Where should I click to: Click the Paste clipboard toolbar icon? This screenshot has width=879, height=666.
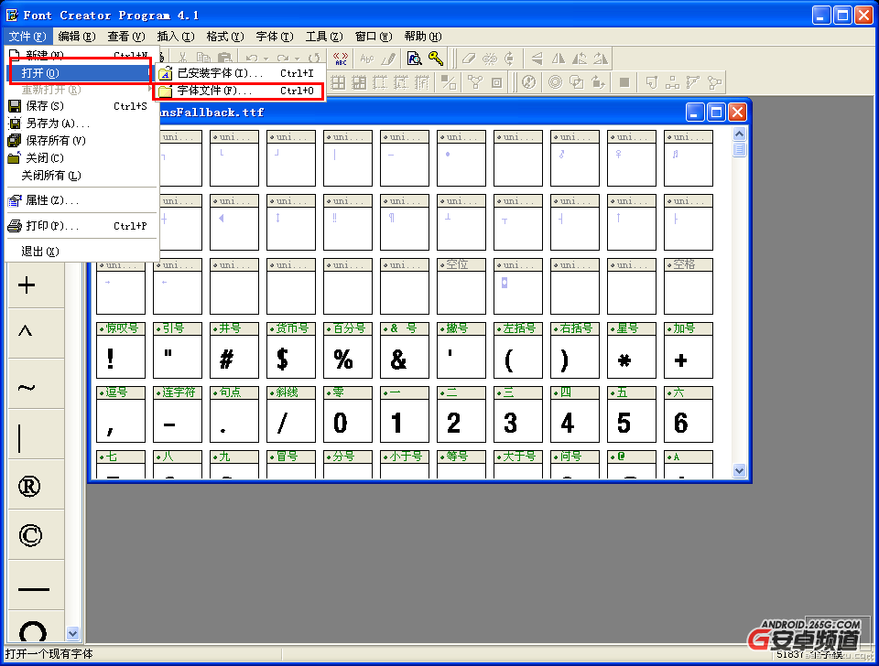pos(224,58)
